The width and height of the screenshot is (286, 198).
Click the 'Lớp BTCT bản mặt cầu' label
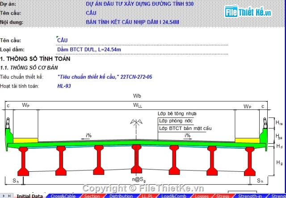click(185, 128)
